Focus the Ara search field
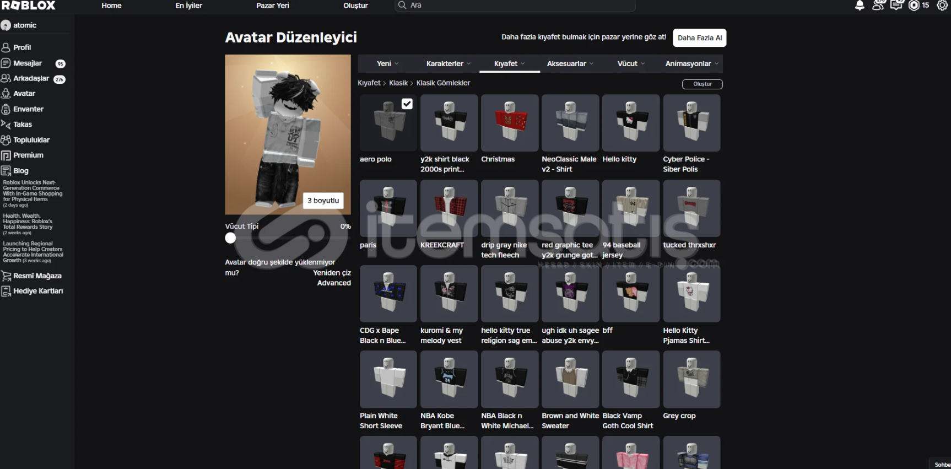This screenshot has width=951, height=469. (515, 6)
